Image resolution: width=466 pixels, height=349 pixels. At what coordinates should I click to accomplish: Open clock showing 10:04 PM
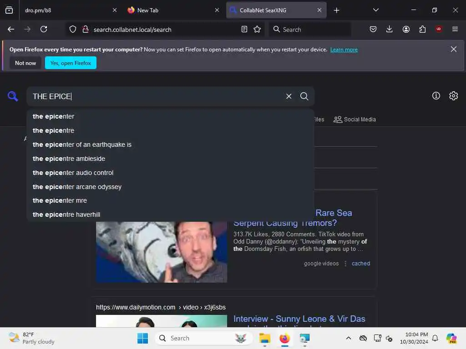[414, 338]
